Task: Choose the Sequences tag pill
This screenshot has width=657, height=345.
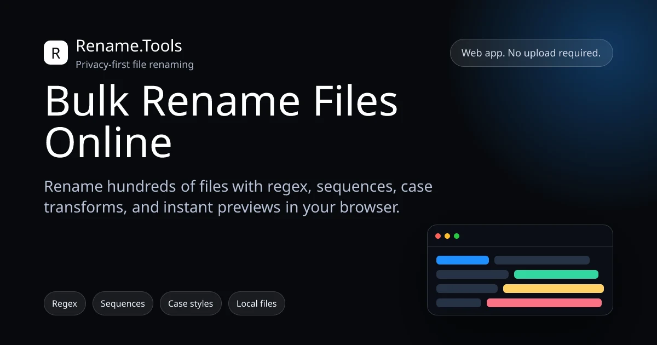Action: click(123, 303)
